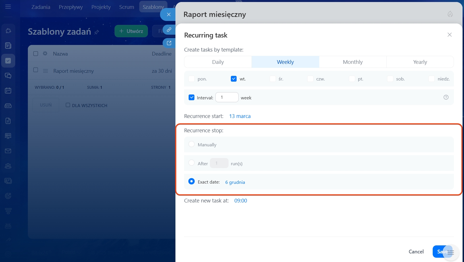Click the Cancel button
Screen dimensions: 464x262
point(416,252)
